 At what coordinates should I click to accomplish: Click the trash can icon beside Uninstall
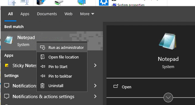tap(42, 86)
